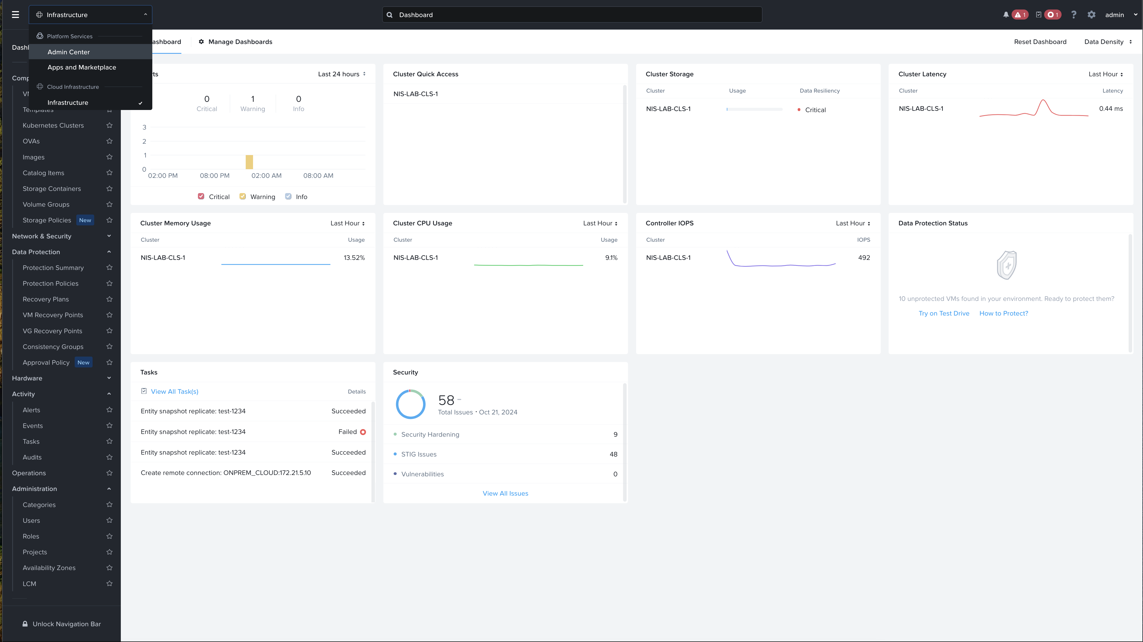Click the View All Issues link
Viewport: 1143px width, 642px height.
tap(505, 493)
